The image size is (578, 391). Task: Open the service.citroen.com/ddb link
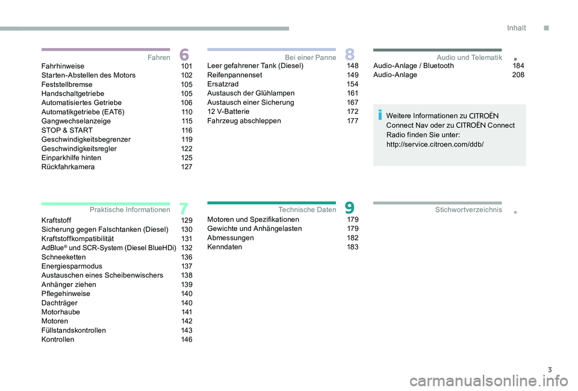[435, 144]
